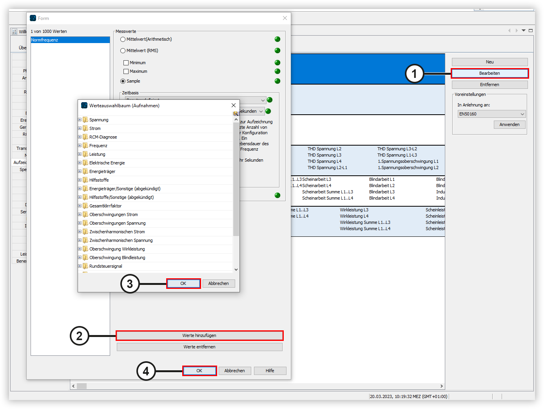Click the edit icon beside the Sekunden dropdown
Image resolution: width=544 pixels, height=409 pixels.
coord(236,113)
